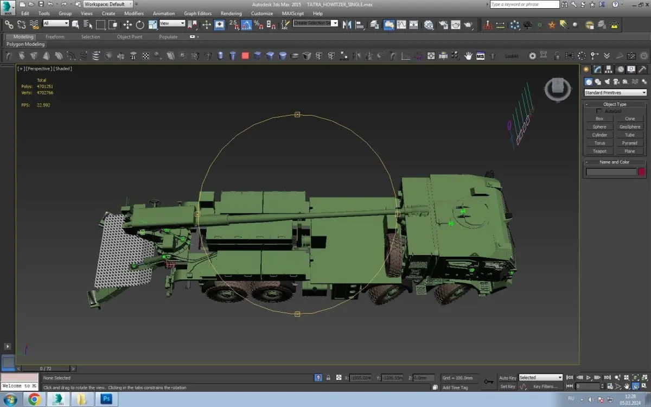Image resolution: width=651 pixels, height=407 pixels.
Task: Open the selection filter All dropdown
Action: tap(56, 23)
